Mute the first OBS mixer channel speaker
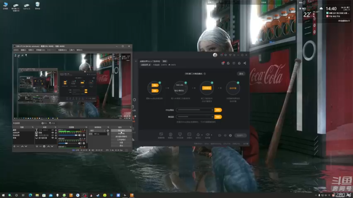 [80, 135]
